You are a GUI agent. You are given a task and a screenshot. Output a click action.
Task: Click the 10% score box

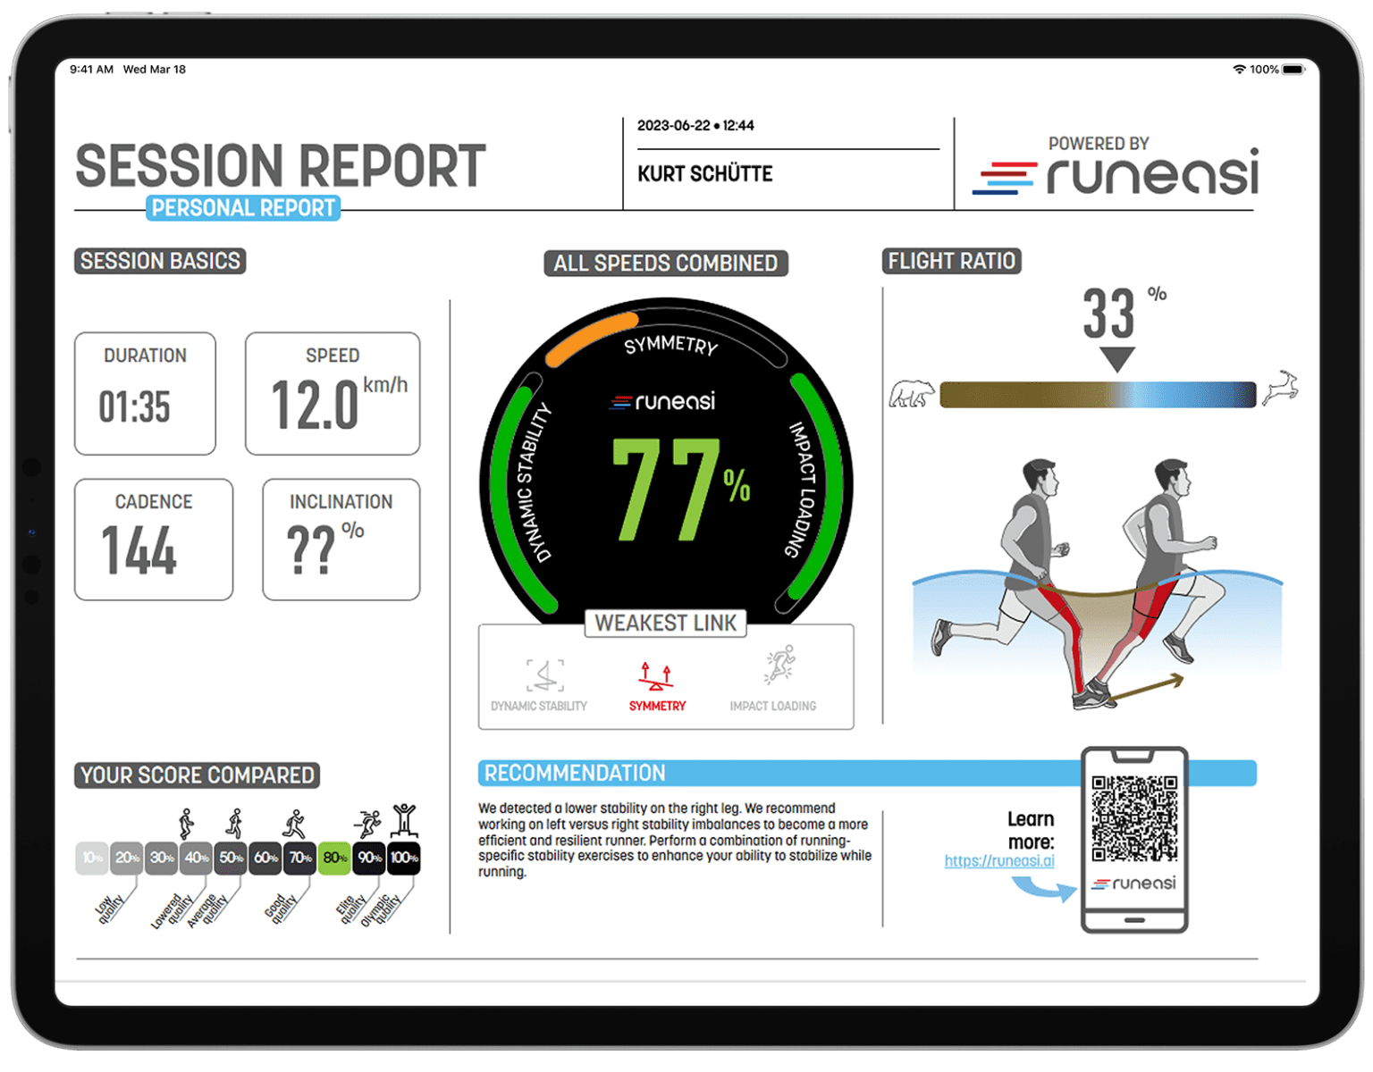(92, 858)
